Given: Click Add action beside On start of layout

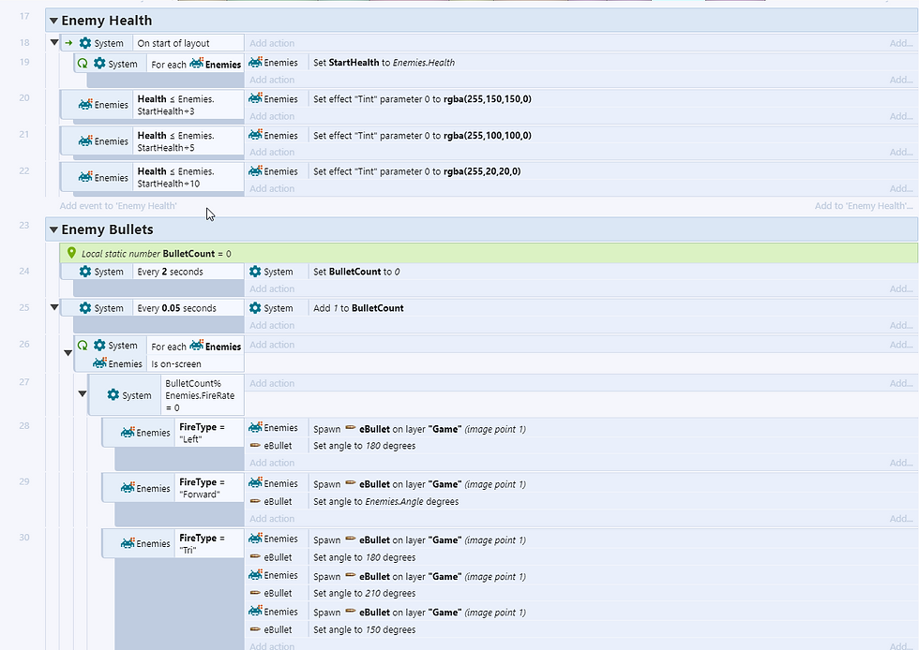Looking at the screenshot, I should (272, 43).
